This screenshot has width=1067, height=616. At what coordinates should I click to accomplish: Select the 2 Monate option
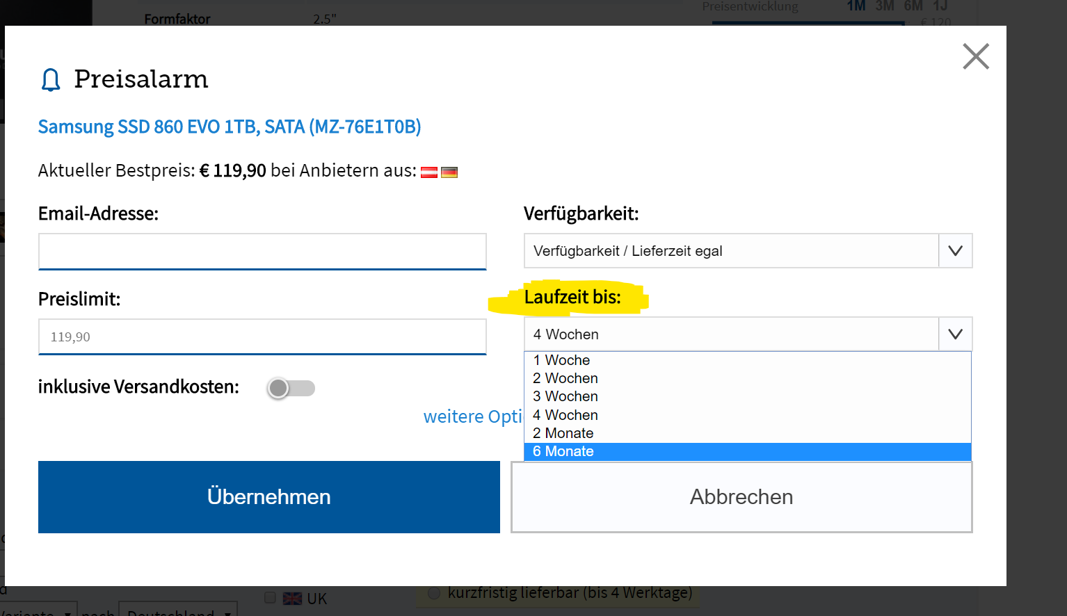pyautogui.click(x=748, y=433)
